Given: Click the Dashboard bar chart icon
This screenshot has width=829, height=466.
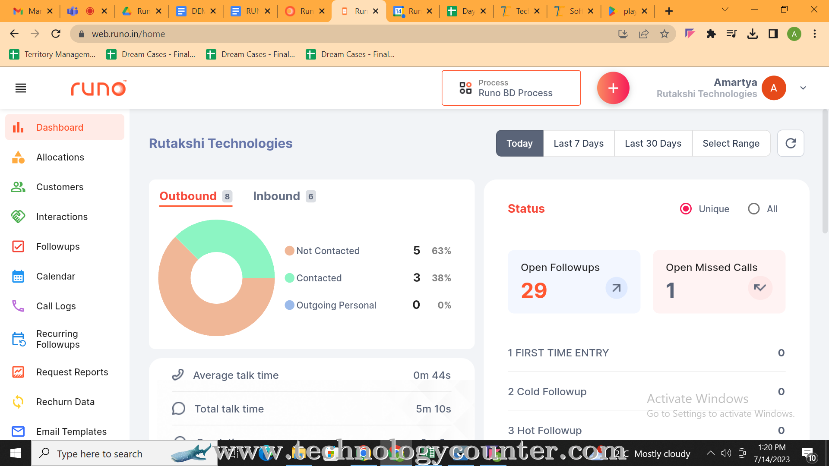Looking at the screenshot, I should (18, 127).
